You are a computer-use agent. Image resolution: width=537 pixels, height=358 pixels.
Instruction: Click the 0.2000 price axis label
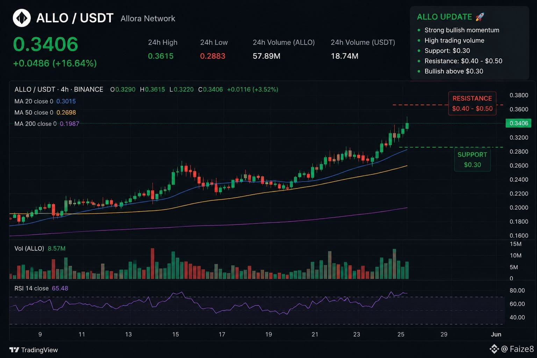tap(519, 208)
